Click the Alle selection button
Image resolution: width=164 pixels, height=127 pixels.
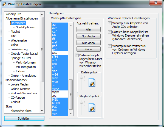tap(89, 29)
